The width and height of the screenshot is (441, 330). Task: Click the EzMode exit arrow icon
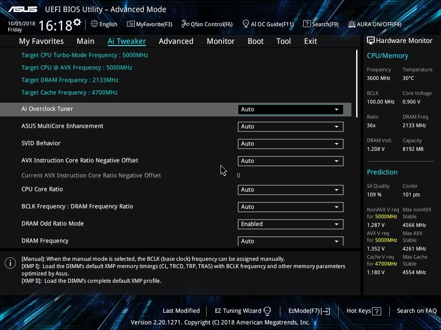[x=326, y=311]
